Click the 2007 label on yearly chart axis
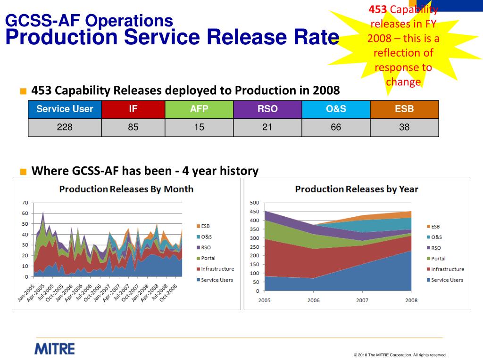Image resolution: width=483 pixels, height=362 pixels. click(x=362, y=300)
